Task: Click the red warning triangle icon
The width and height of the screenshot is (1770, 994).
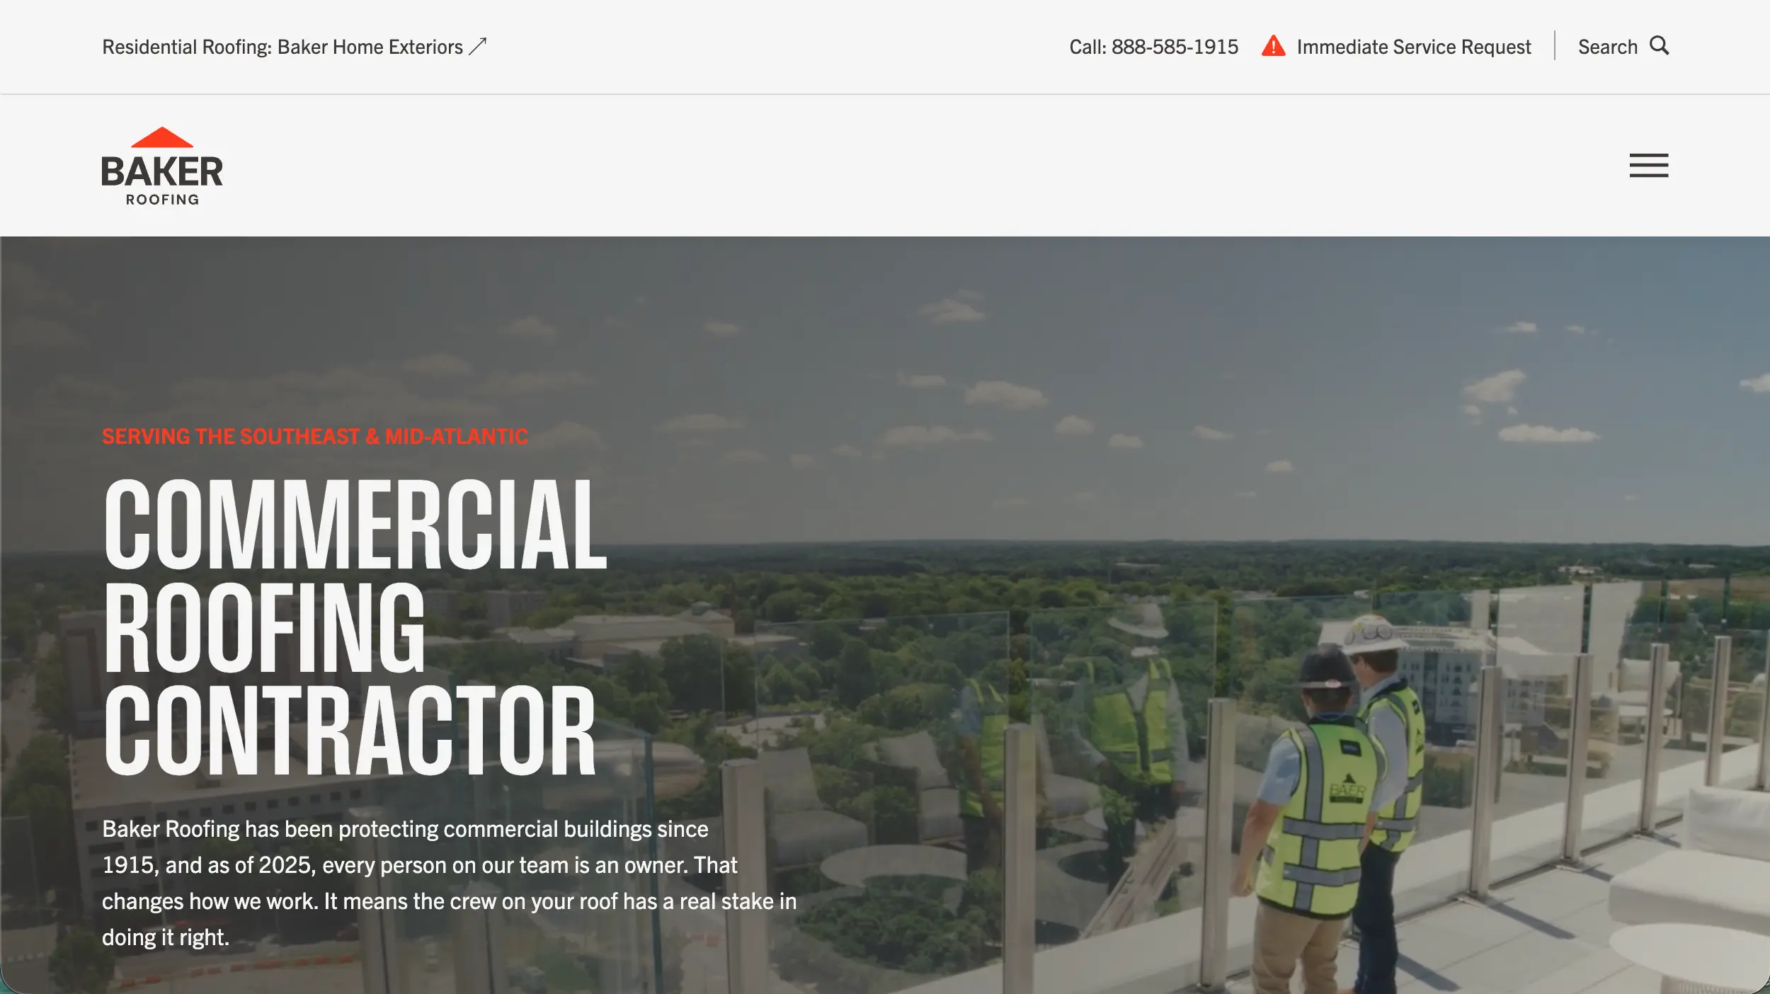Action: click(1273, 46)
